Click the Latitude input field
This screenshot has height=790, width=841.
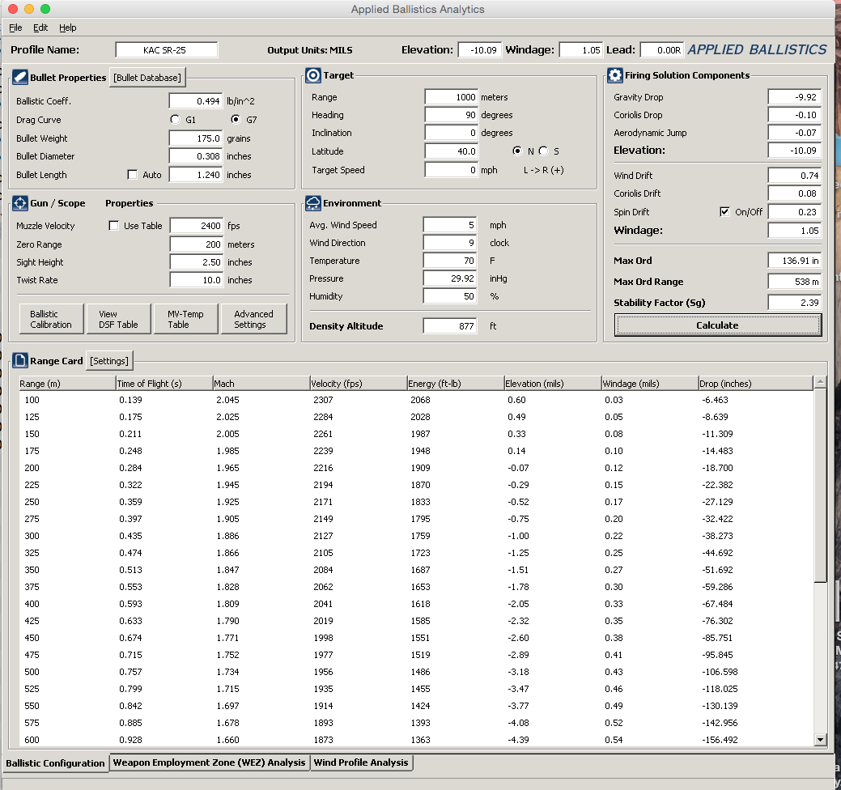(x=451, y=151)
